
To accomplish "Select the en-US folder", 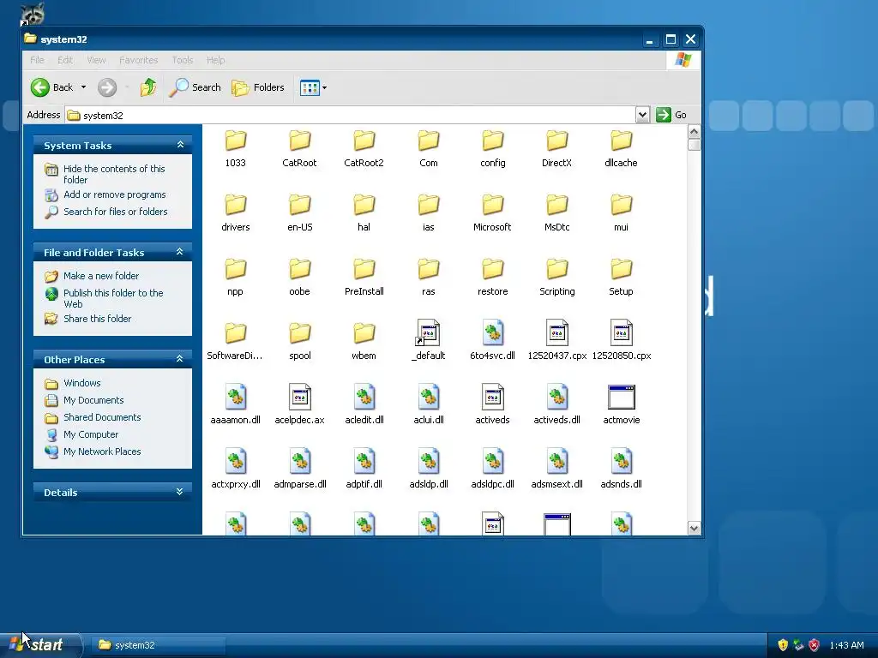I will tap(299, 213).
